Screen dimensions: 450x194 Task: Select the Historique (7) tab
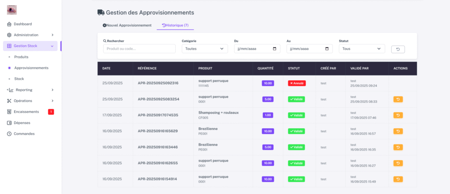click(x=175, y=25)
